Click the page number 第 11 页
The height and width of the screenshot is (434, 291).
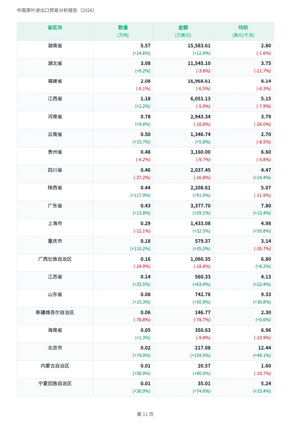coord(145,414)
